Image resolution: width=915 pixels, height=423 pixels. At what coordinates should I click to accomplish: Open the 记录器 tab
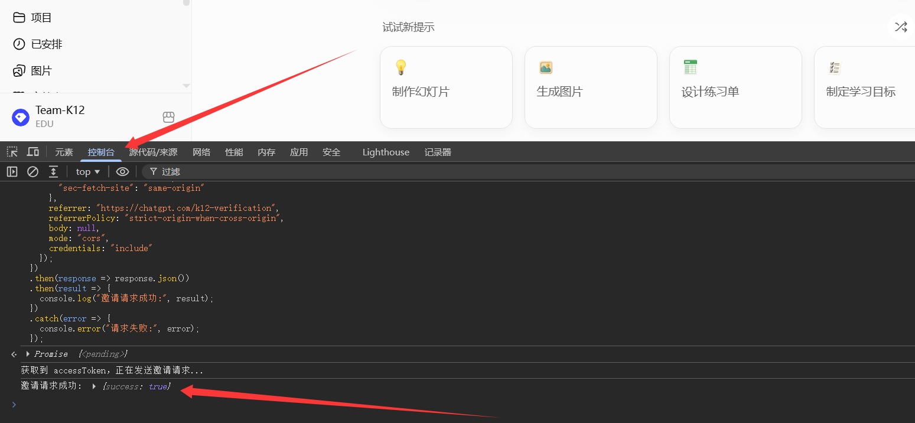438,152
